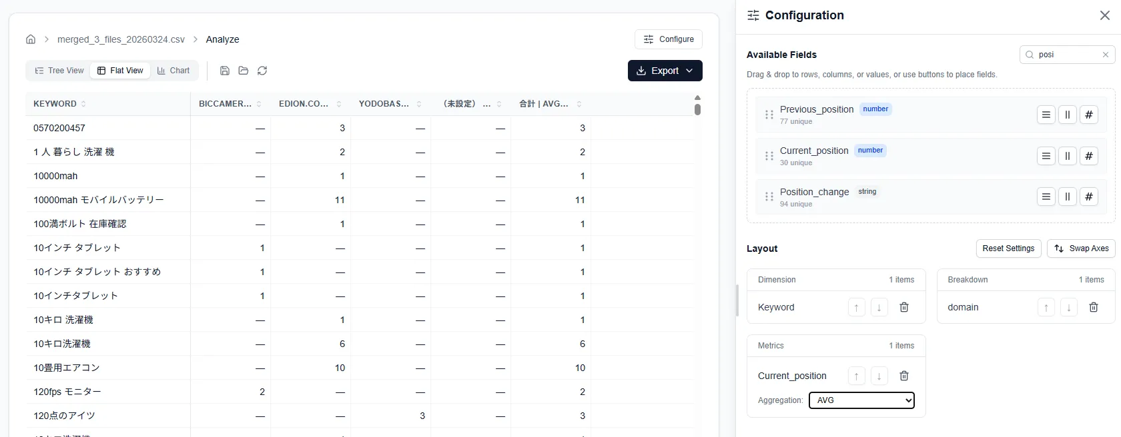Clear the posi search field text

(1106, 55)
